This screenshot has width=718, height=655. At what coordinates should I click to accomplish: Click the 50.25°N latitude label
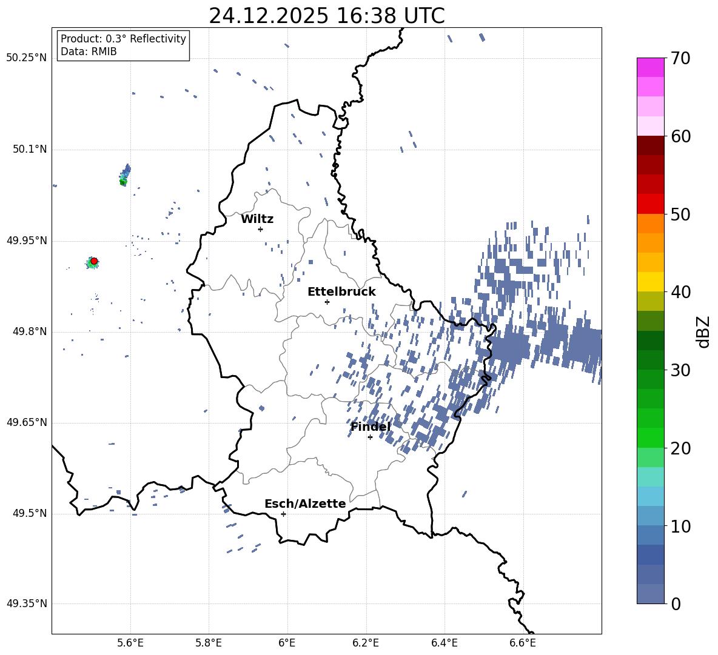tap(27, 58)
